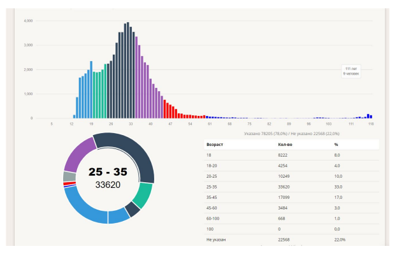The width and height of the screenshot is (397, 258).
Task: Click the tallest dark bar in the histogram
Action: [x=128, y=70]
